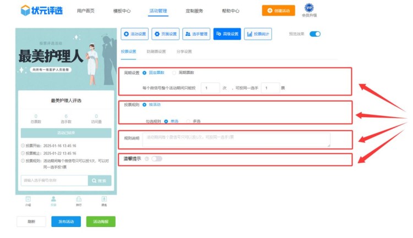Click help icon next to 温馨提示
This screenshot has width=413, height=238.
(146, 159)
